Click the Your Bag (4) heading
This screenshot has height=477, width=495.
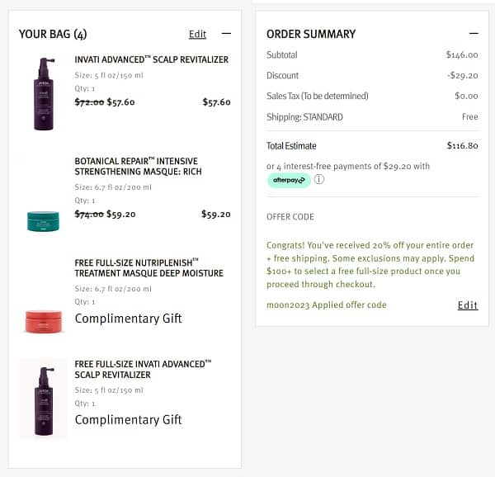click(53, 34)
